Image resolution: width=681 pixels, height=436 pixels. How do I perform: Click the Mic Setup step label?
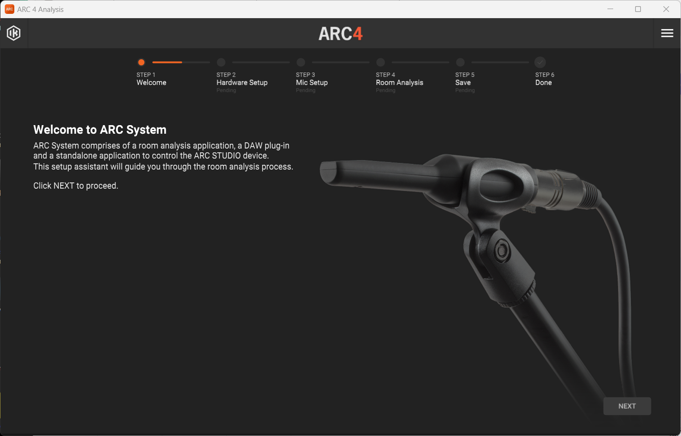(x=312, y=83)
